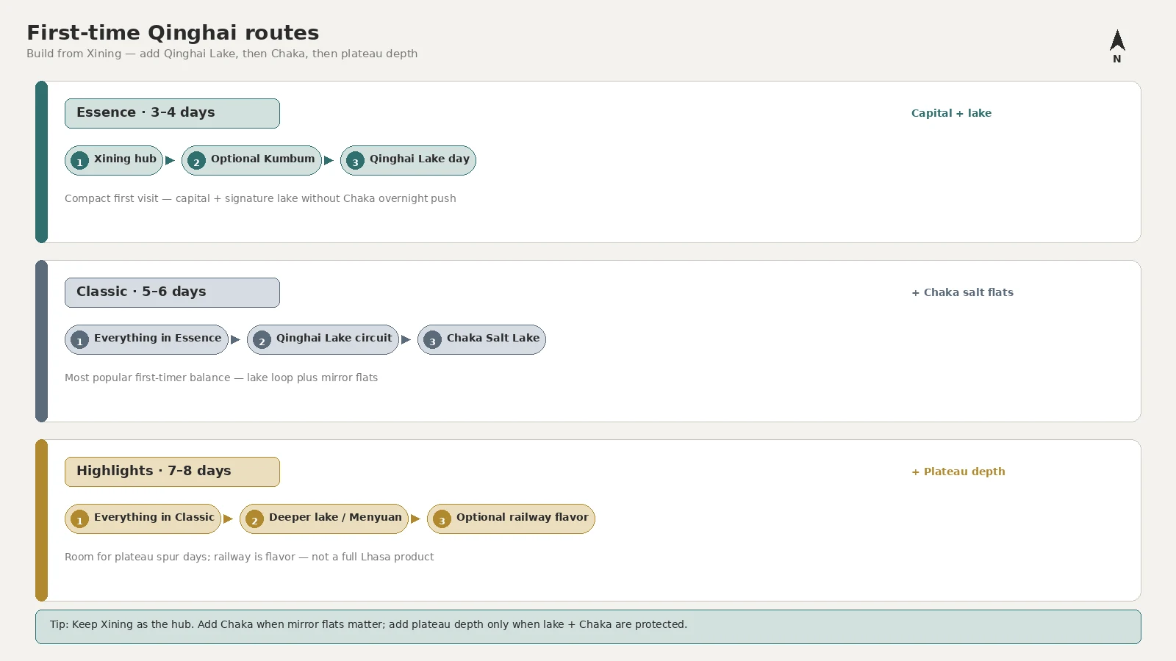The image size is (1176, 661).
Task: Click the north compass arrow icon
Action: (x=1117, y=40)
